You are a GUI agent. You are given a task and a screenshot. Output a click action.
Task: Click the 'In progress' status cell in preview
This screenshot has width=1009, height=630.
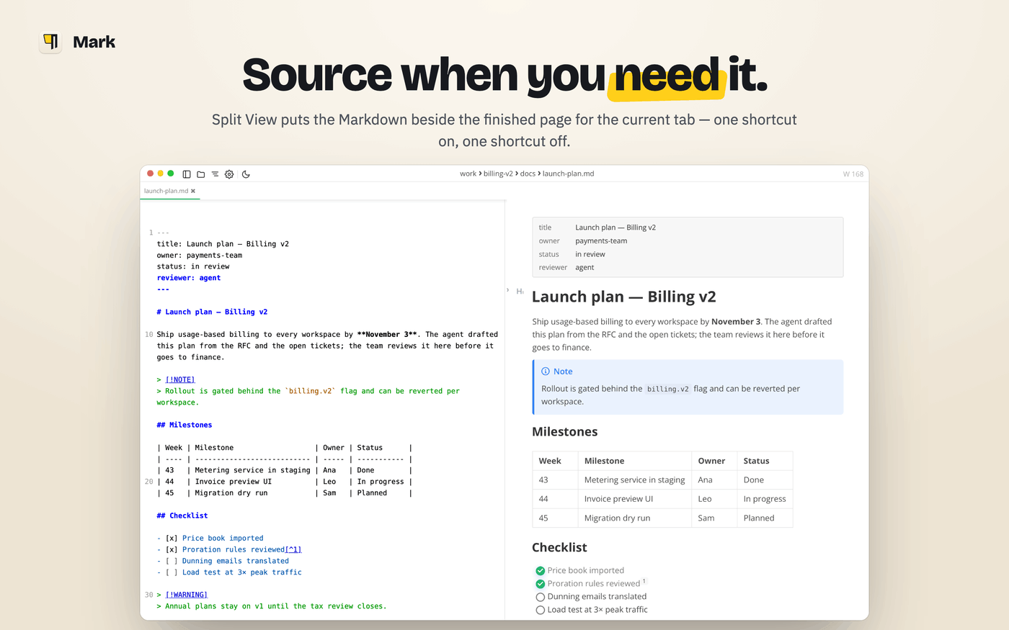pos(765,499)
